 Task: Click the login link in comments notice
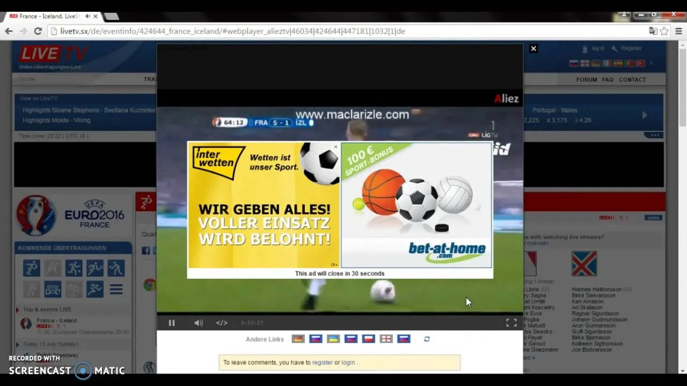pyautogui.click(x=348, y=362)
